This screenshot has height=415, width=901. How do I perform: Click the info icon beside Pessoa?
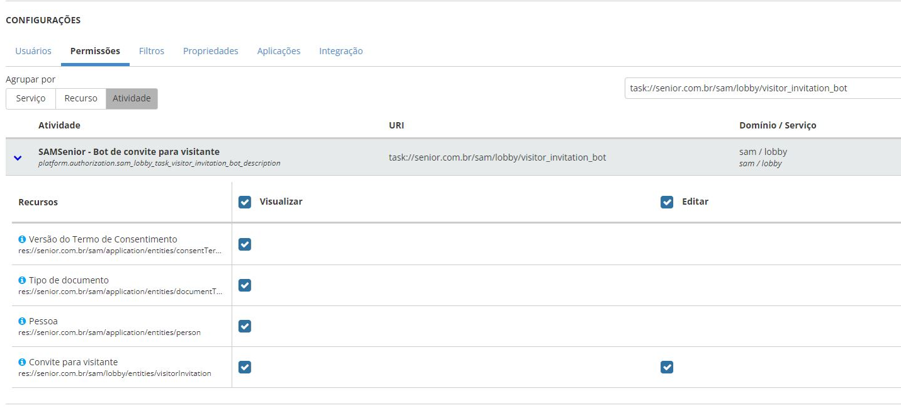point(22,321)
